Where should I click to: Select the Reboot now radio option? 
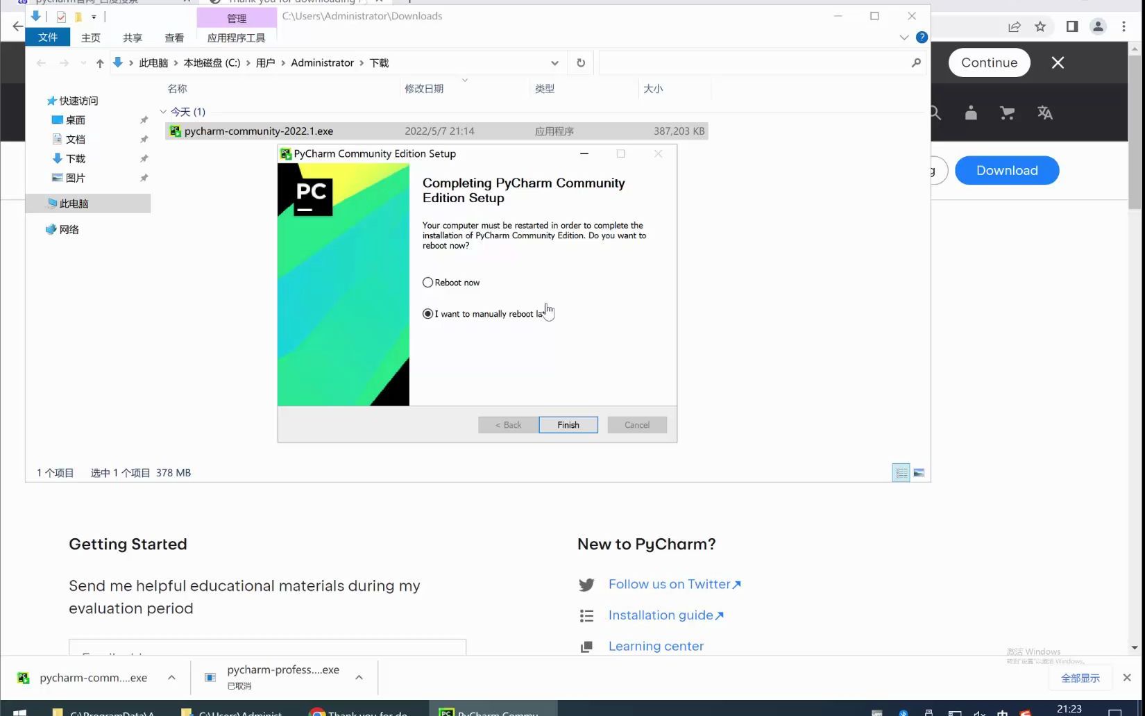[427, 283]
